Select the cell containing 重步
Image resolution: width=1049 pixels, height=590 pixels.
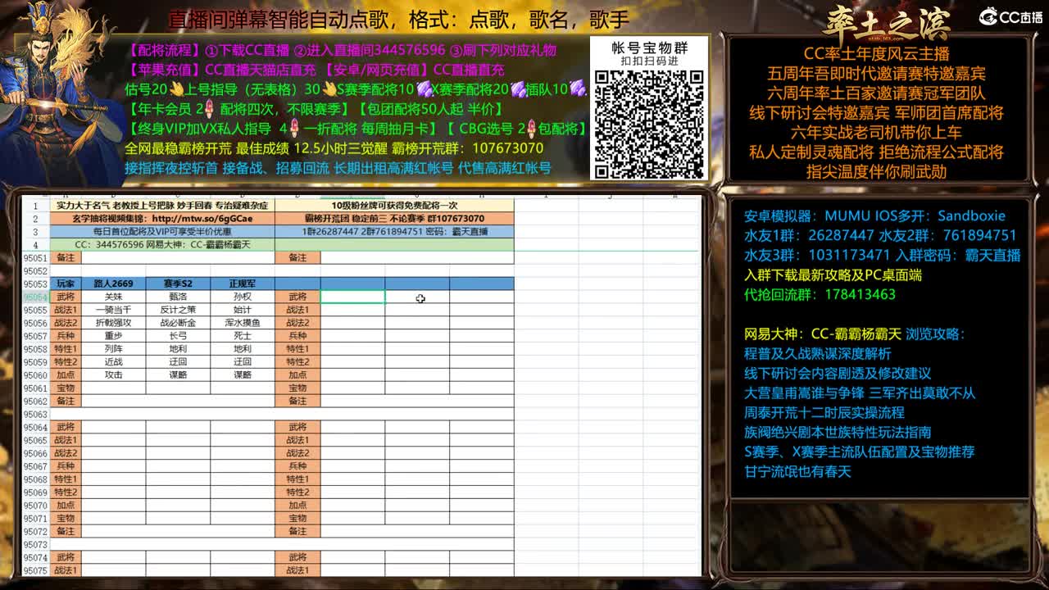pos(113,336)
